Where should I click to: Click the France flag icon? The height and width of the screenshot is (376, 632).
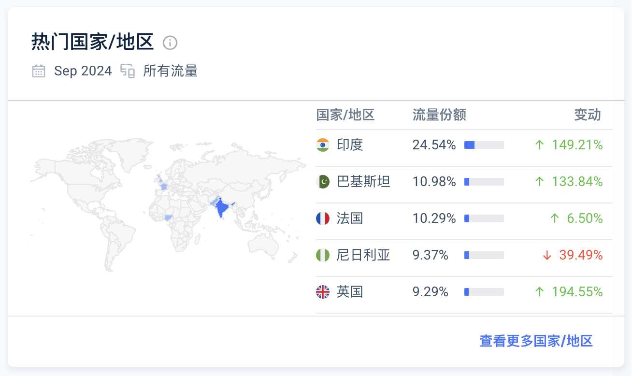pyautogui.click(x=323, y=218)
